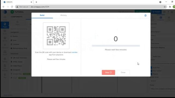The height and width of the screenshot is (98, 175).
Task: Click the Settings icon in left sidebar
Action: coord(5,60)
